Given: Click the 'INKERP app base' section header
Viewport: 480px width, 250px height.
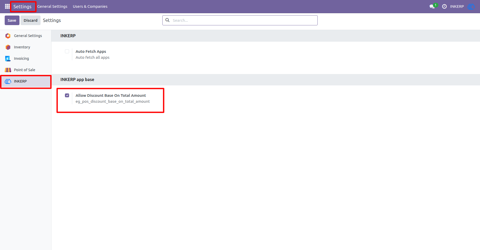Looking at the screenshot, I should coord(77,79).
